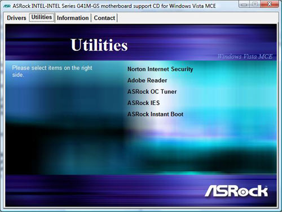The image size is (282, 212).
Task: Choose Adobe Reader from the utilities list
Action: tap(147, 80)
